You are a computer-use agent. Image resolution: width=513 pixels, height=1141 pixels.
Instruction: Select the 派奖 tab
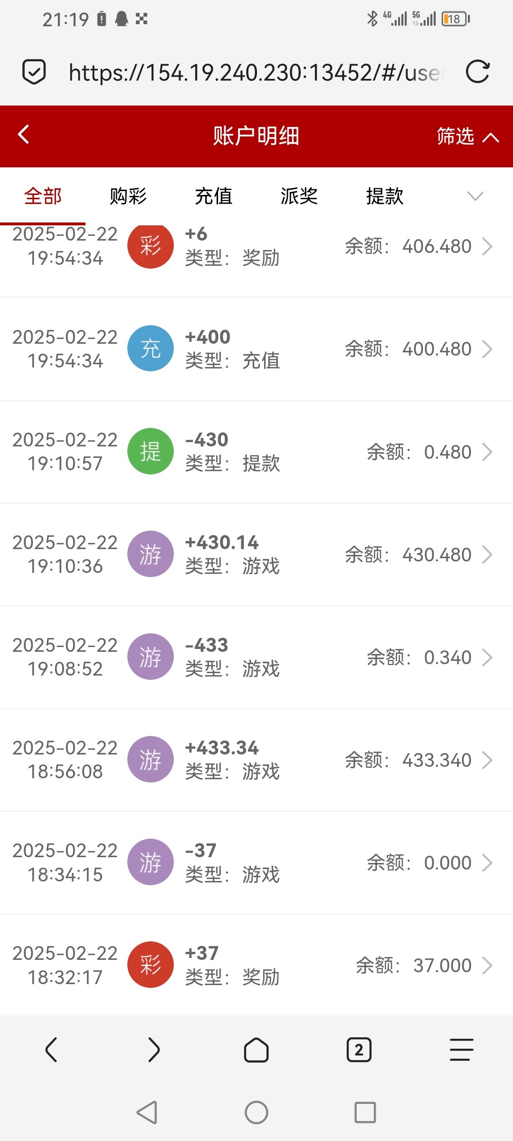click(299, 196)
